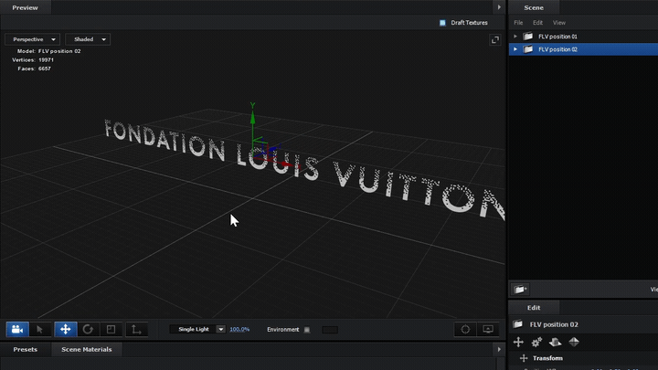Click the Model: FLV position 02 label
Screen dimensions: 658x370
click(x=48, y=51)
